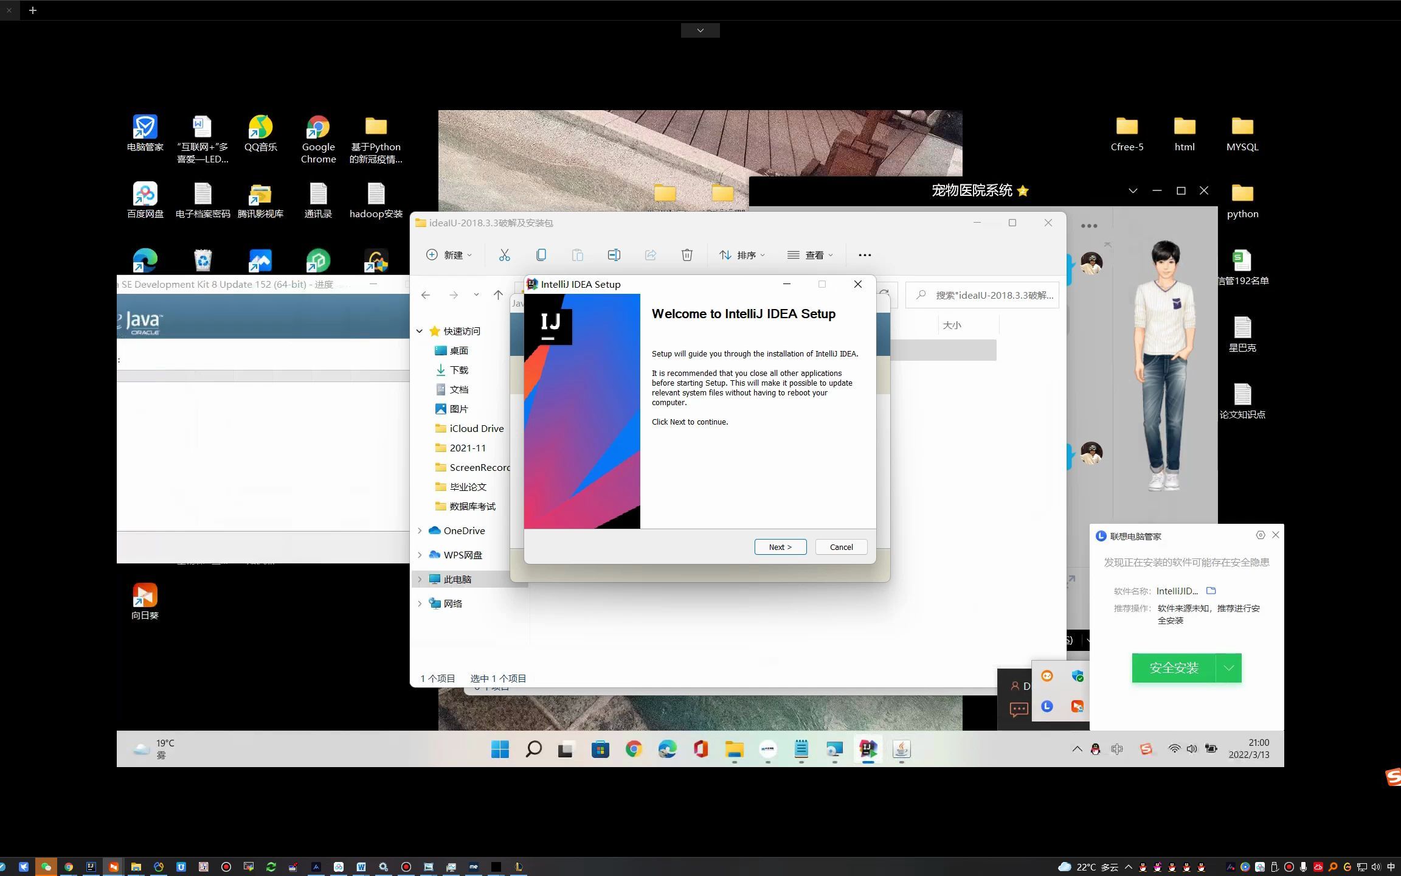Click the WeChat icon in bottom host taskbar
This screenshot has width=1401, height=876.
coord(46,867)
